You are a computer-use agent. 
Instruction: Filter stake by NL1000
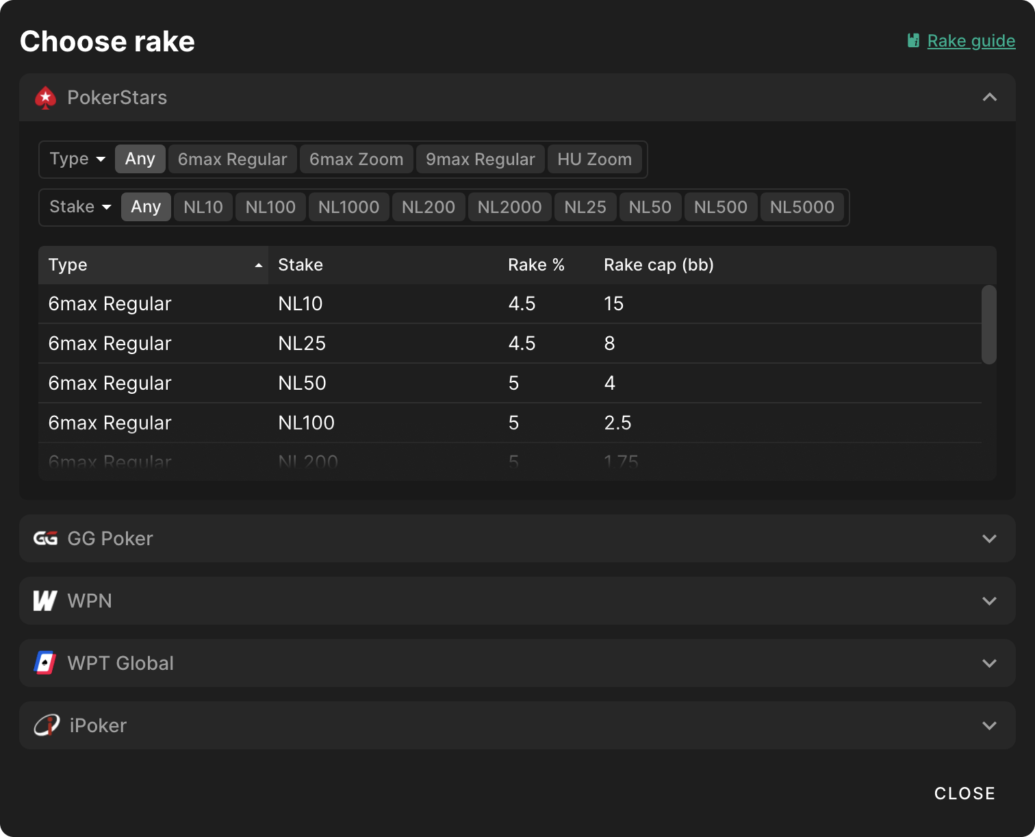(349, 207)
